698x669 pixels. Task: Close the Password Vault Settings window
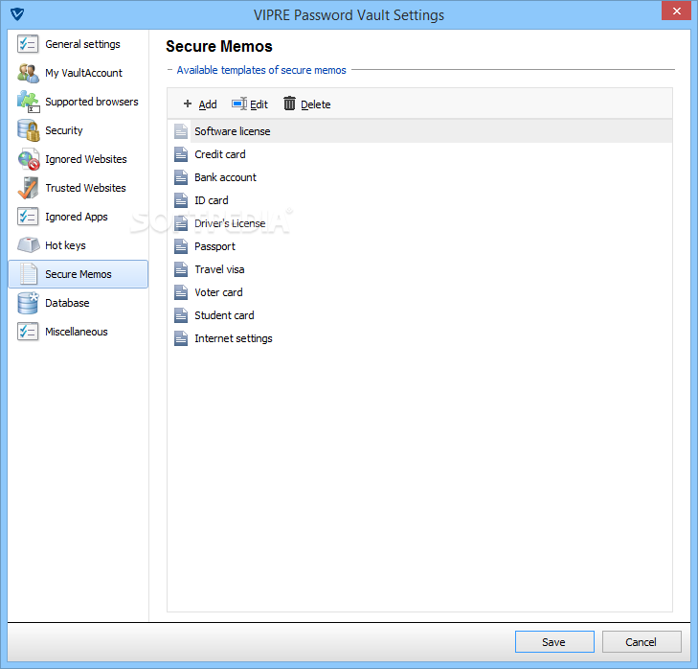[x=676, y=12]
